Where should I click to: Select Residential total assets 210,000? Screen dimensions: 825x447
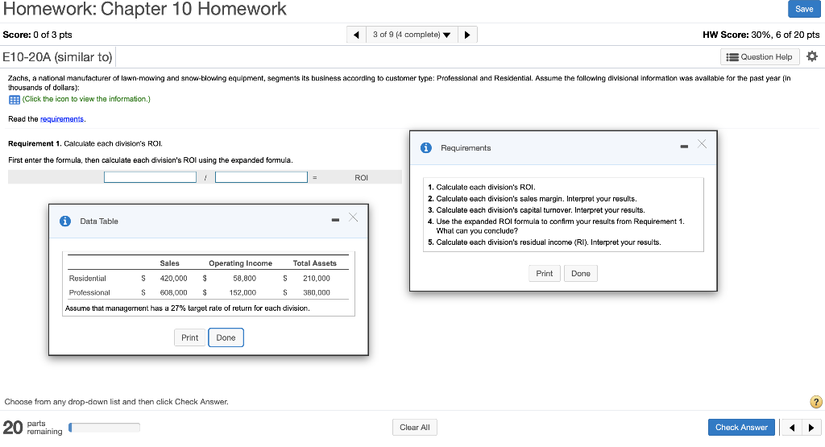pyautogui.click(x=316, y=278)
